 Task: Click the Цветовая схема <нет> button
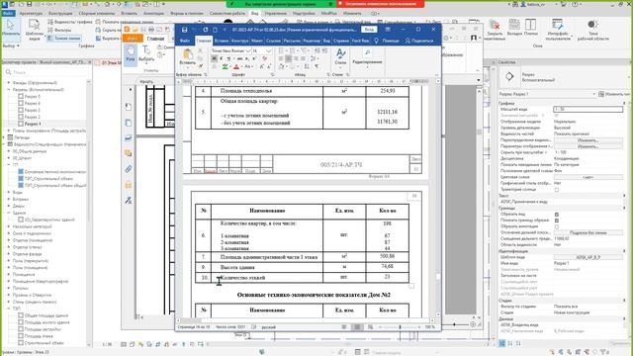click(588, 177)
